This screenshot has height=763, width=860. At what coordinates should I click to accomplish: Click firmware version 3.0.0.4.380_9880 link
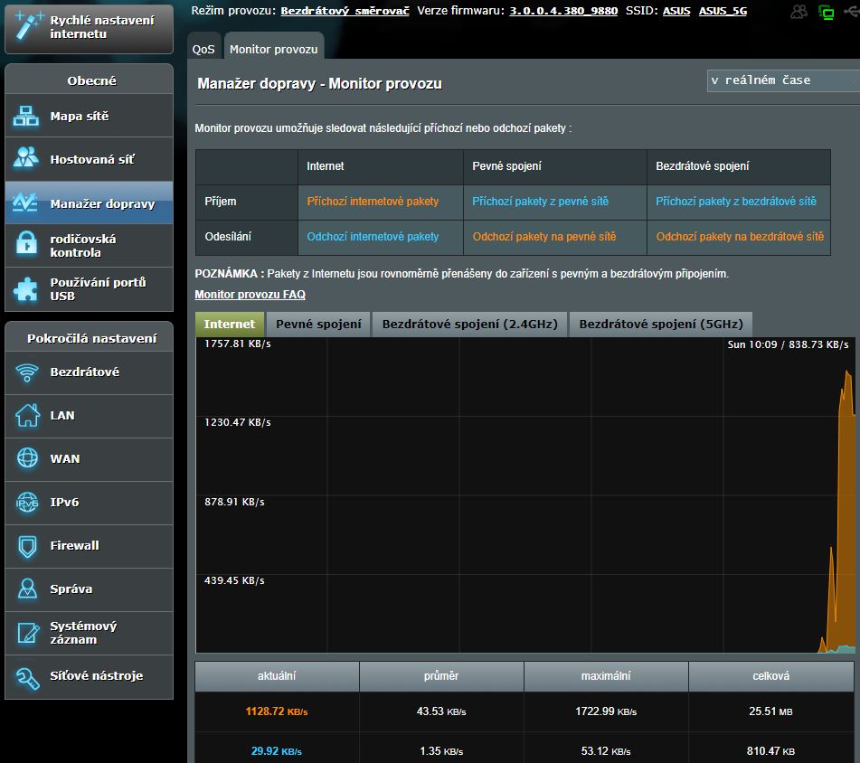563,11
